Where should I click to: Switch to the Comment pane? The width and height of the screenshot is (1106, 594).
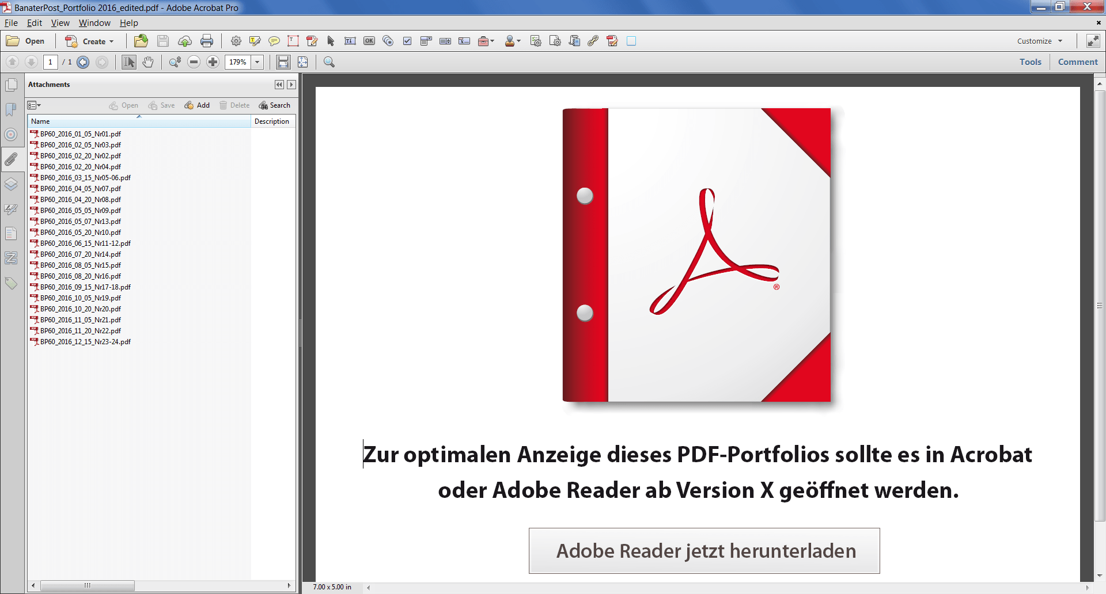click(x=1077, y=62)
